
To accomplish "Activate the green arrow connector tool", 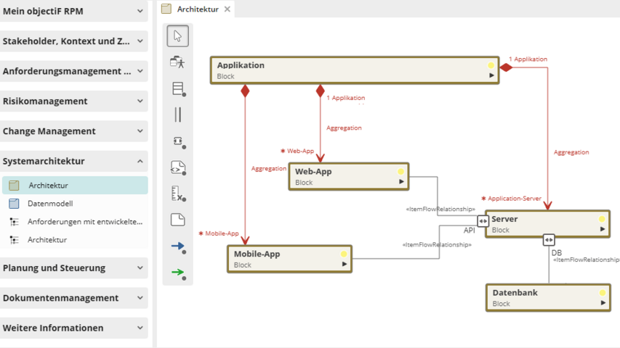I will [177, 273].
